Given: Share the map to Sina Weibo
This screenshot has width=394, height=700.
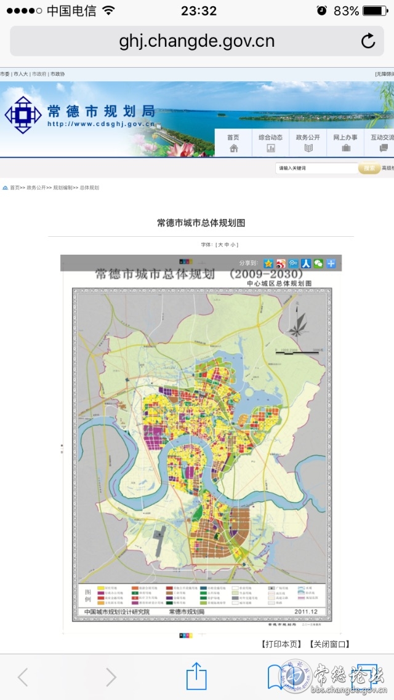Looking at the screenshot, I should point(281,263).
